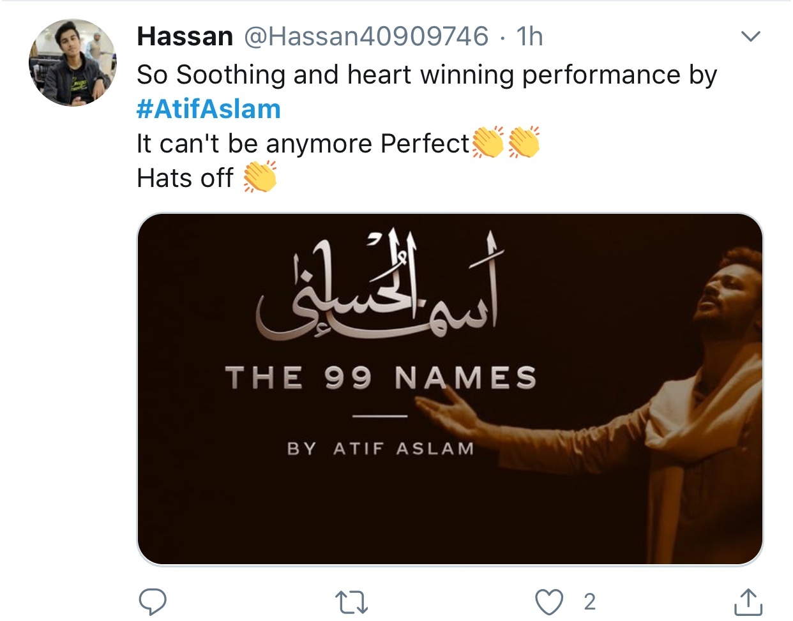Click the 'Hats off' text line

click(185, 177)
